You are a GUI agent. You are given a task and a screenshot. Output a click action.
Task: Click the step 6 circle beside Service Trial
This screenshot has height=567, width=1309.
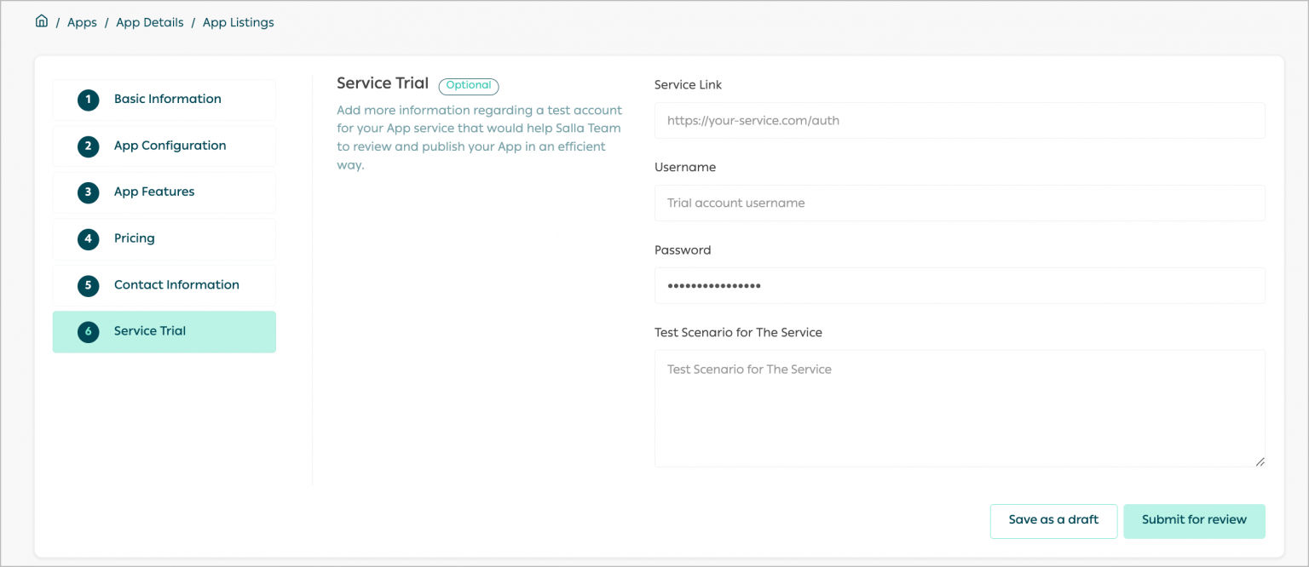88,331
